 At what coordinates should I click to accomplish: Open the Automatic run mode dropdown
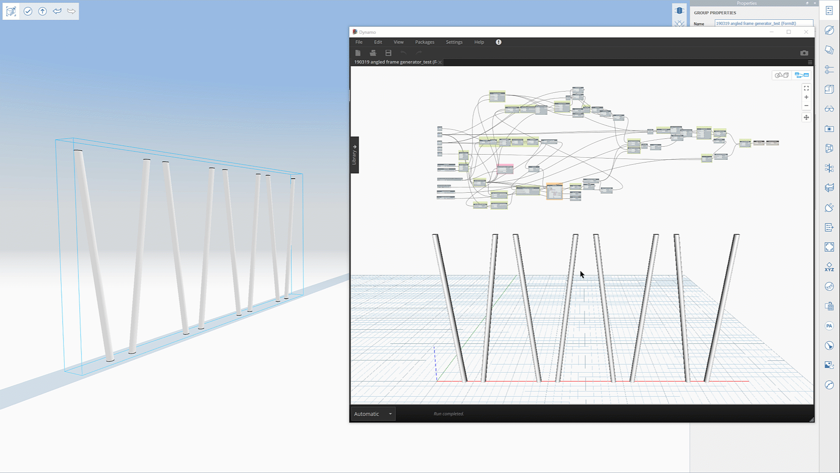[372, 413]
